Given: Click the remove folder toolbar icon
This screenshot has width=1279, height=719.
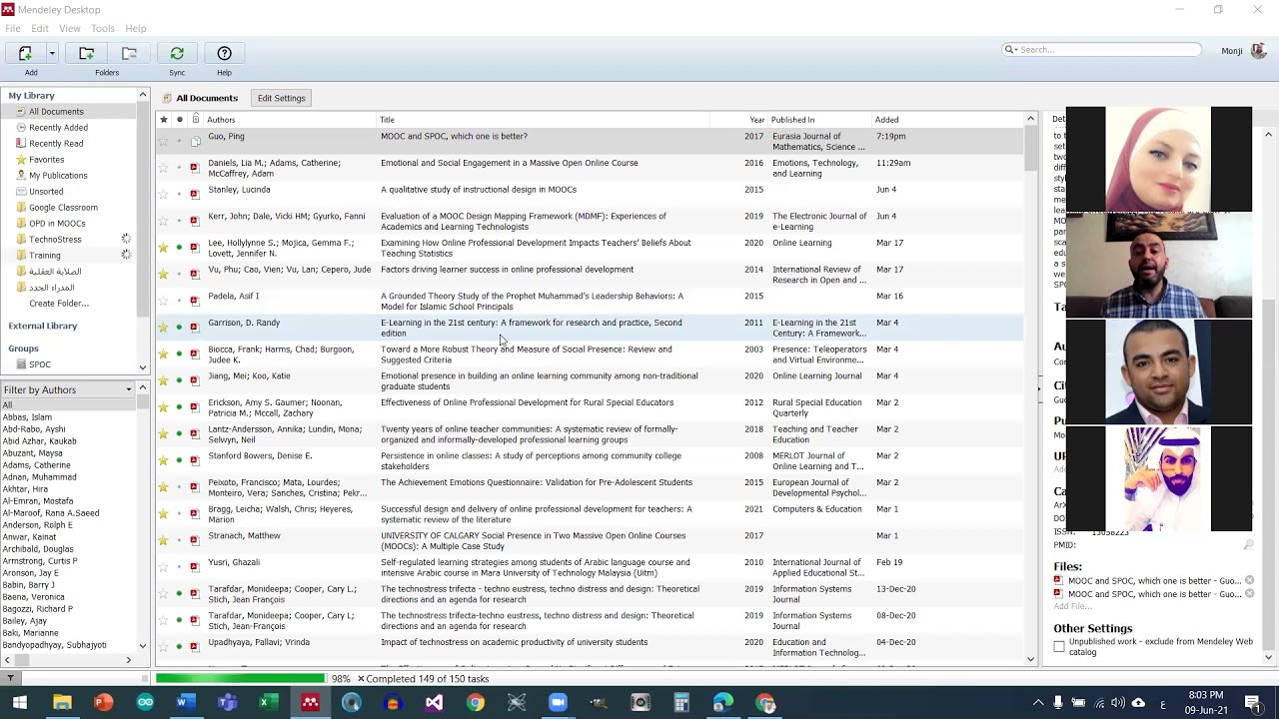Looking at the screenshot, I should (129, 53).
